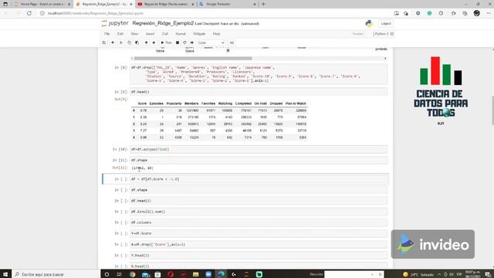Insert a cell below with plus icon
Screen dimensions: 494x278
click(x=113, y=42)
